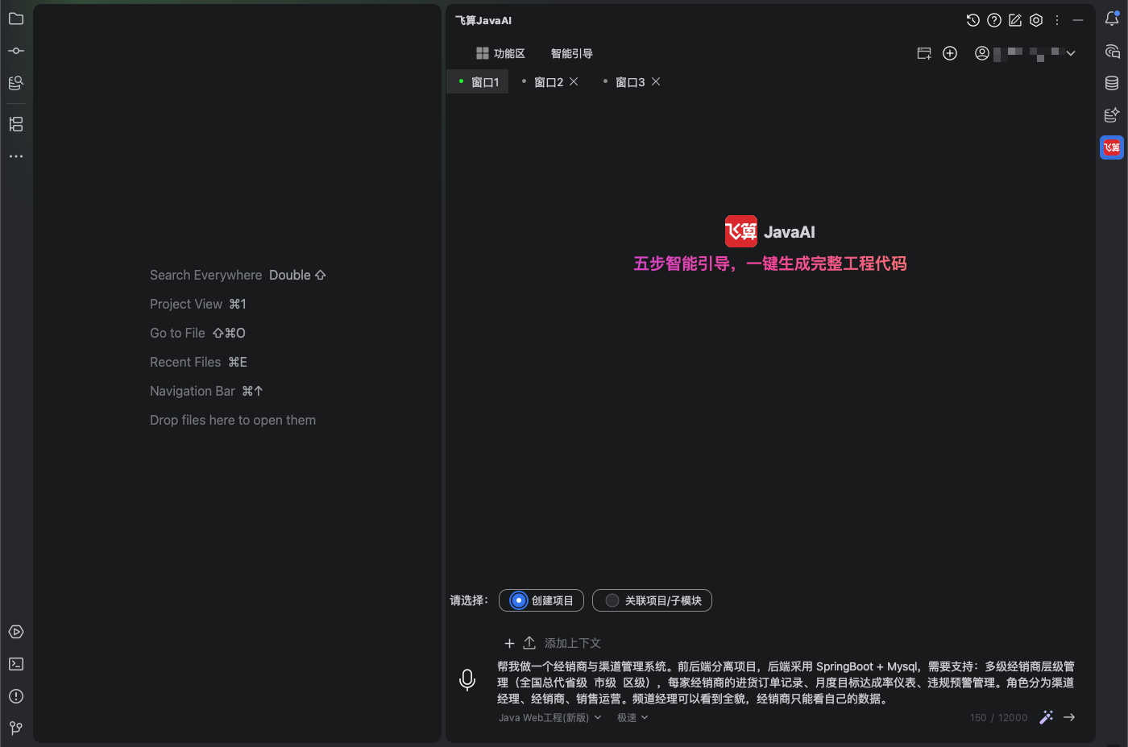1128x747 pixels.
Task: Open the Database tool window
Action: pyautogui.click(x=1112, y=83)
